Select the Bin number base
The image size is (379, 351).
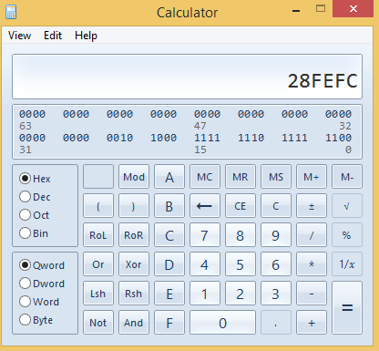tap(34, 233)
